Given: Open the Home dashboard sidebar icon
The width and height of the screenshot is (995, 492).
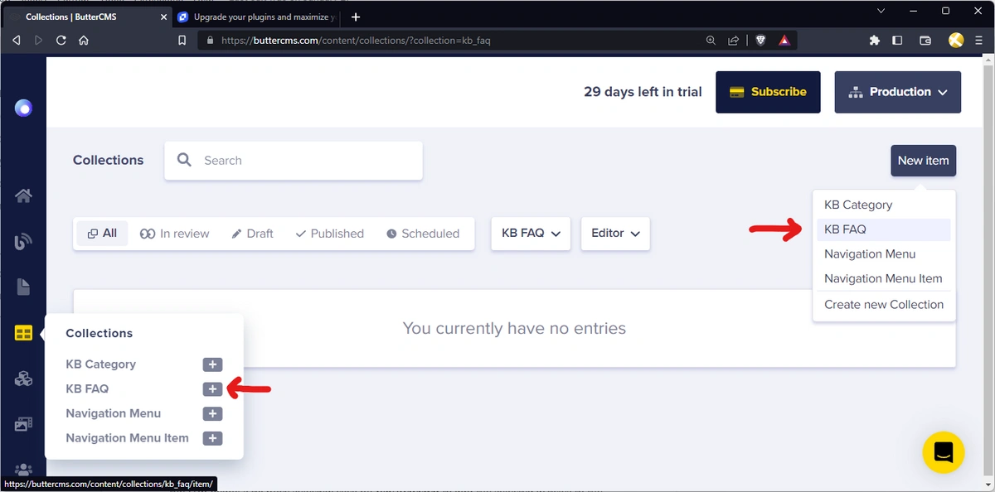Looking at the screenshot, I should click(23, 195).
